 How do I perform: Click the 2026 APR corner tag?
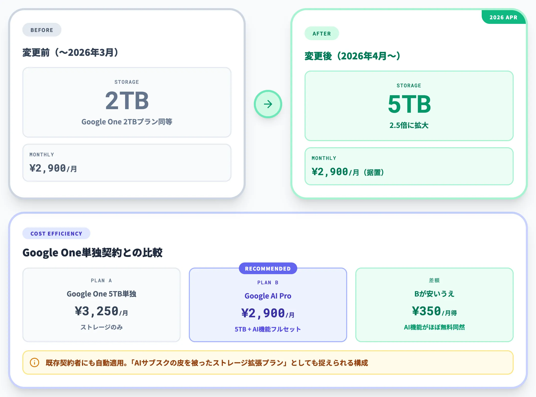point(504,17)
